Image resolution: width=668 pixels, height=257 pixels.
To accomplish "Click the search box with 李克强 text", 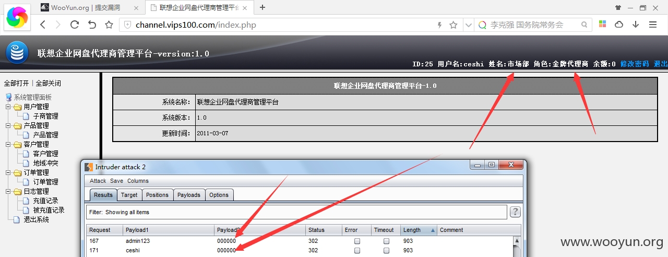I will click(x=533, y=25).
